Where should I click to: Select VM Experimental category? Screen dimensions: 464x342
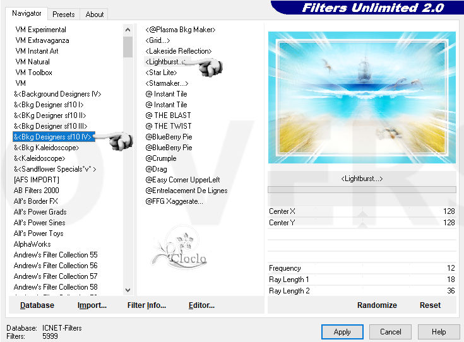click(40, 30)
